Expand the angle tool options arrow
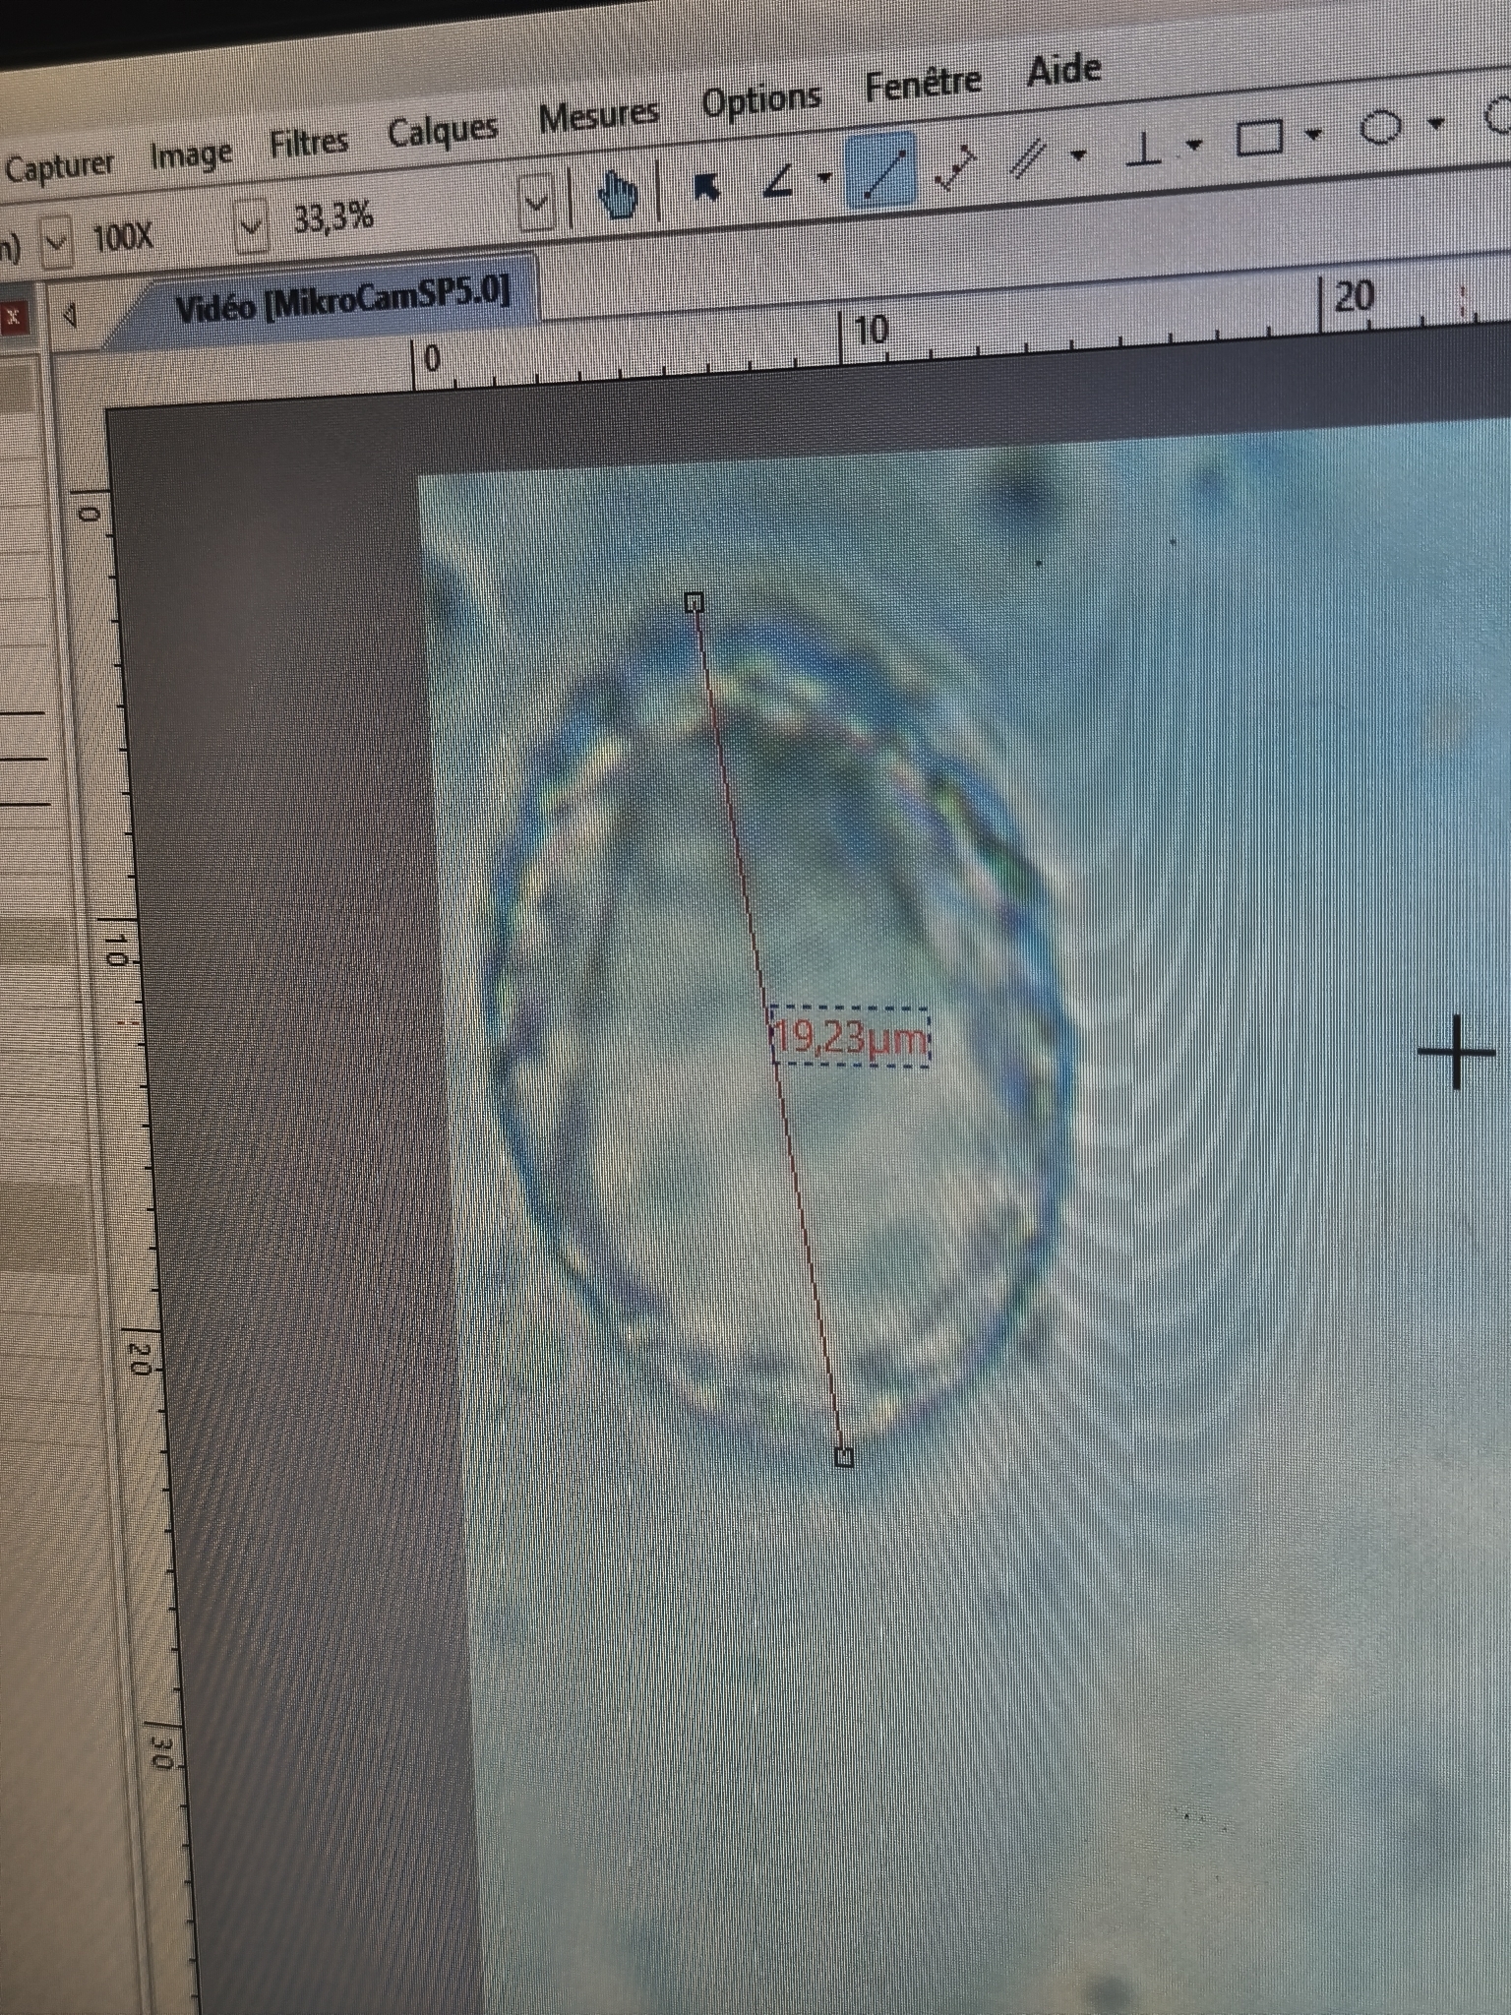The height and width of the screenshot is (2015, 1511). coord(824,177)
